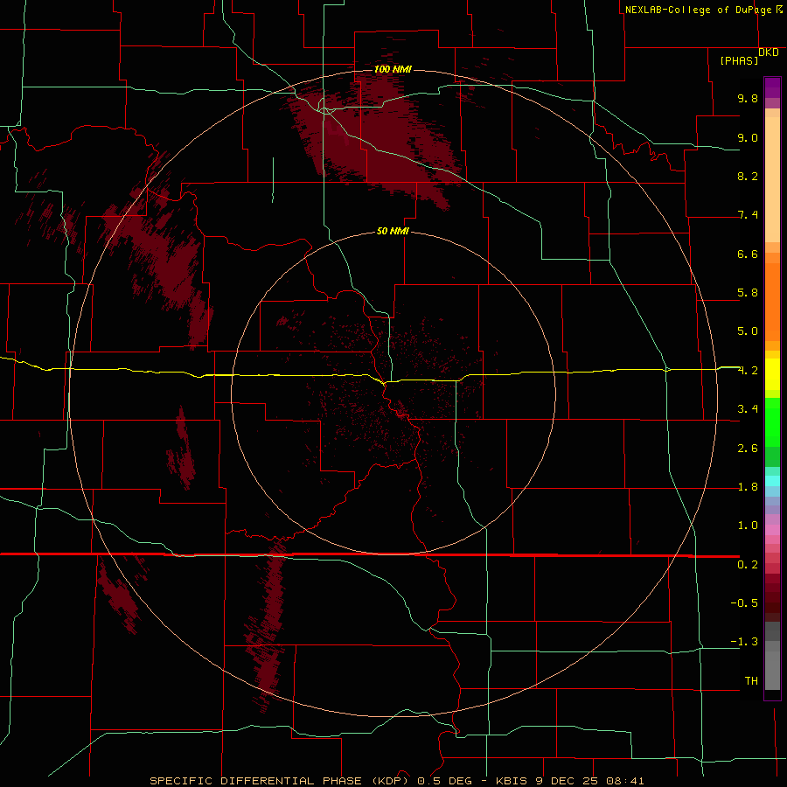The width and height of the screenshot is (787, 787).
Task: Click the [PHAS] units label
Action: tap(739, 60)
